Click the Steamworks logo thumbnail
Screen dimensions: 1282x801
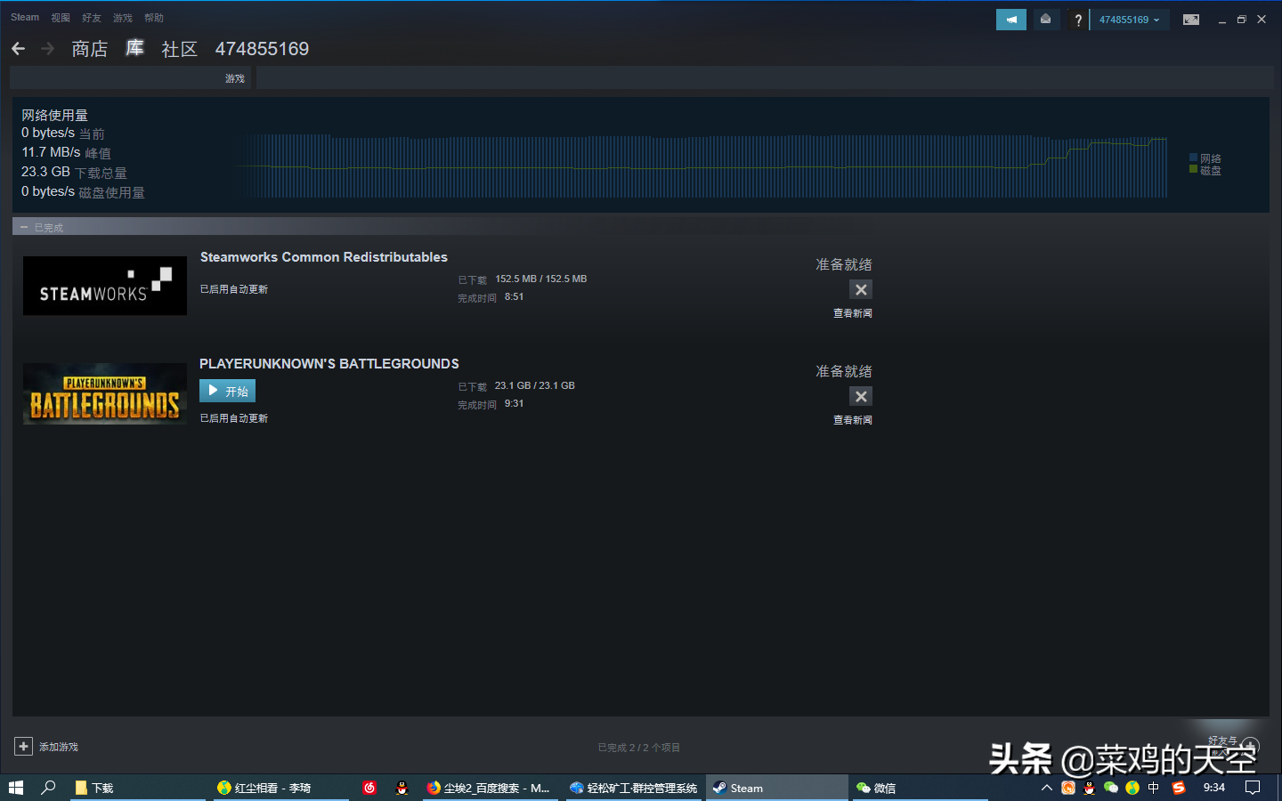tap(105, 286)
